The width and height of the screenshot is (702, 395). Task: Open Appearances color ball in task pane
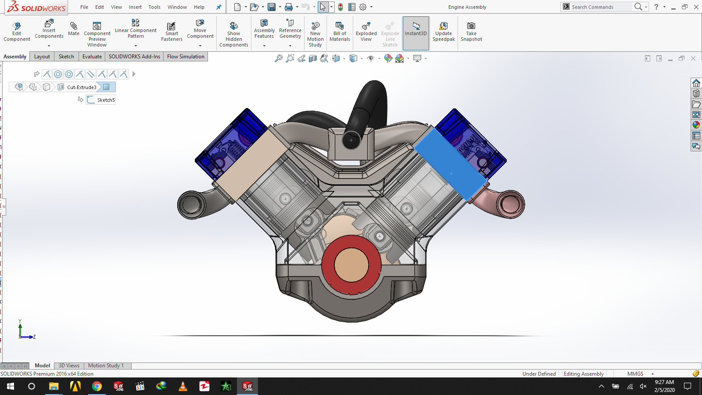(696, 125)
